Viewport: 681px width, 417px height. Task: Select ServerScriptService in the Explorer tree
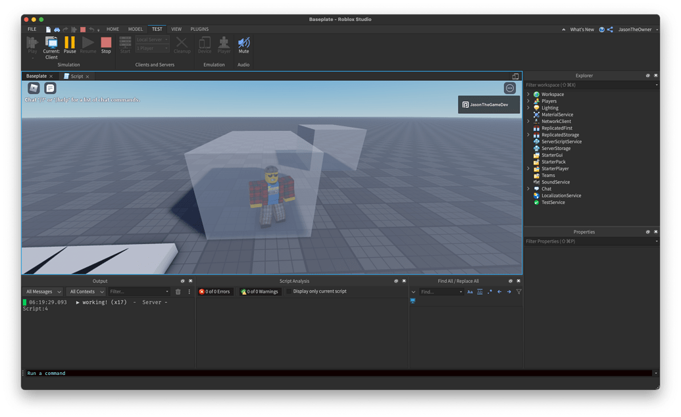pos(561,141)
